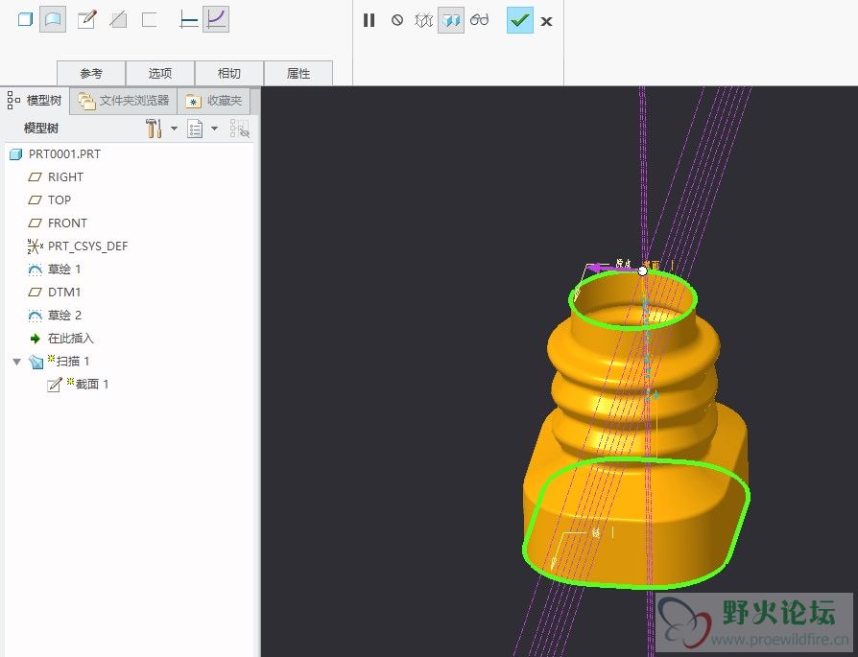The width and height of the screenshot is (858, 657).
Task: Choose the constant section sweep mode
Action: click(x=188, y=20)
